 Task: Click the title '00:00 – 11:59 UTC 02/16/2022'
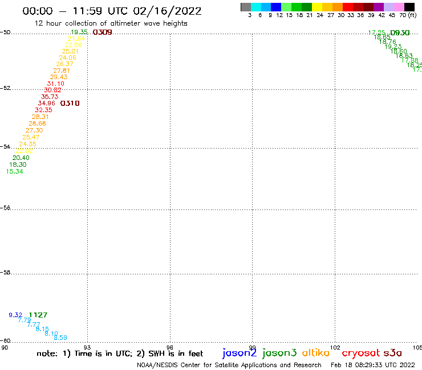[112, 11]
